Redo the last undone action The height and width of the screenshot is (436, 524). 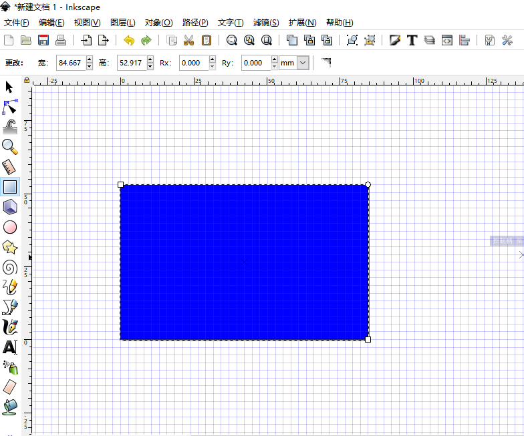[x=146, y=40]
